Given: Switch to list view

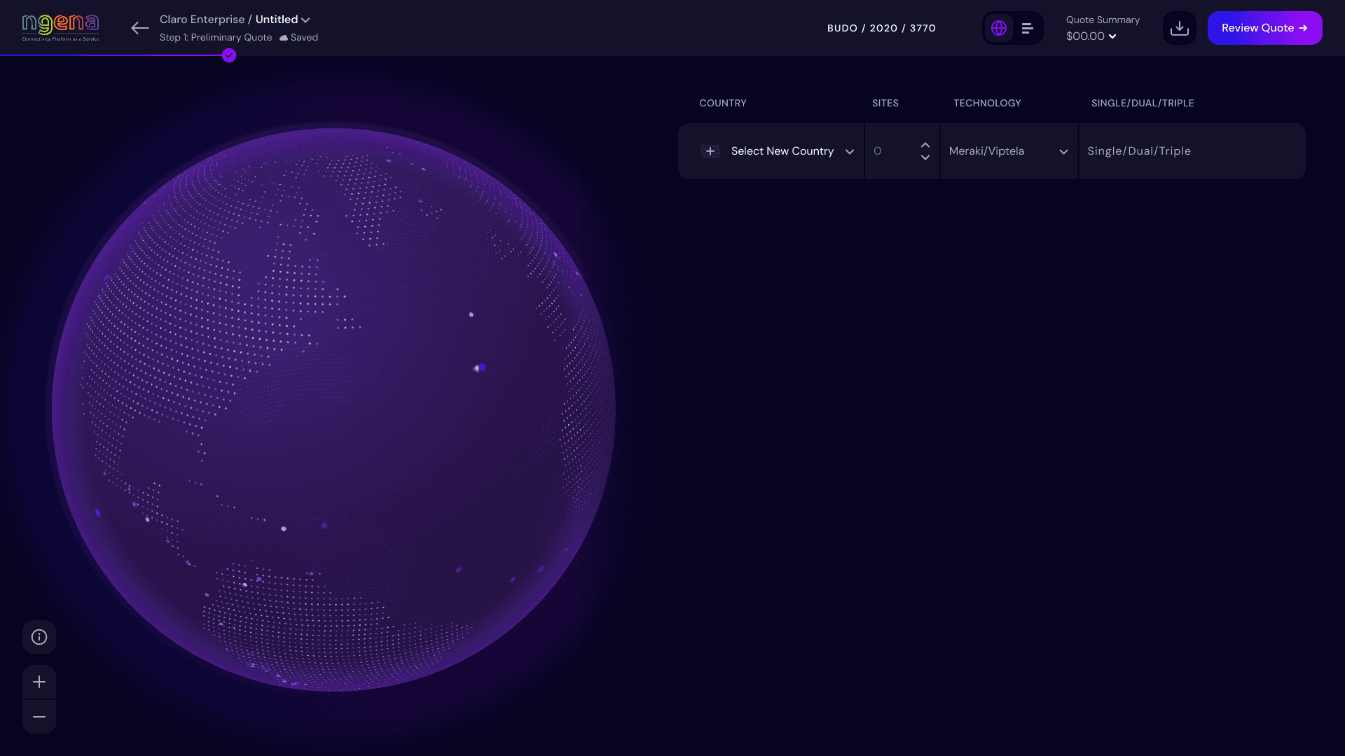Looking at the screenshot, I should coord(1027,28).
